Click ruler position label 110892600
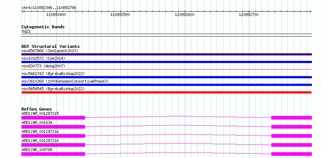This screenshot has width=322, height=158. coord(185,14)
